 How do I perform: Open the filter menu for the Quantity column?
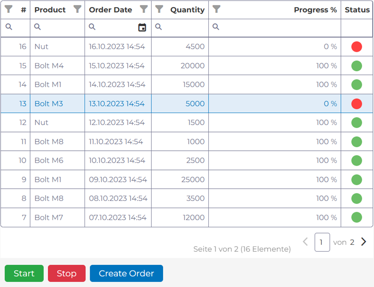[158, 9]
